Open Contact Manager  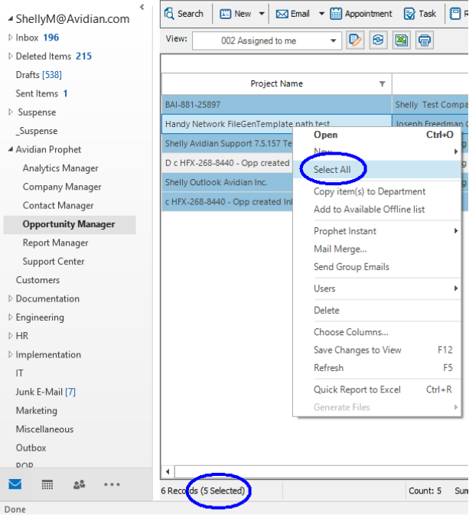(58, 206)
